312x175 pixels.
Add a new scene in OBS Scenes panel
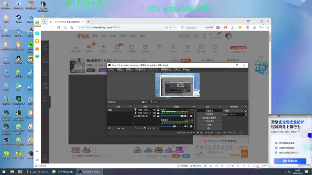click(109, 128)
